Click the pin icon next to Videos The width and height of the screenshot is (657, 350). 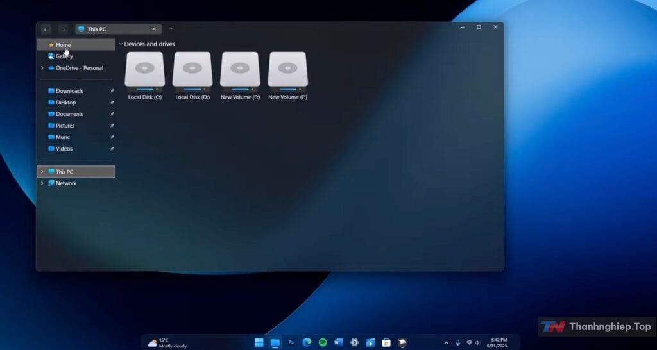pyautogui.click(x=112, y=149)
